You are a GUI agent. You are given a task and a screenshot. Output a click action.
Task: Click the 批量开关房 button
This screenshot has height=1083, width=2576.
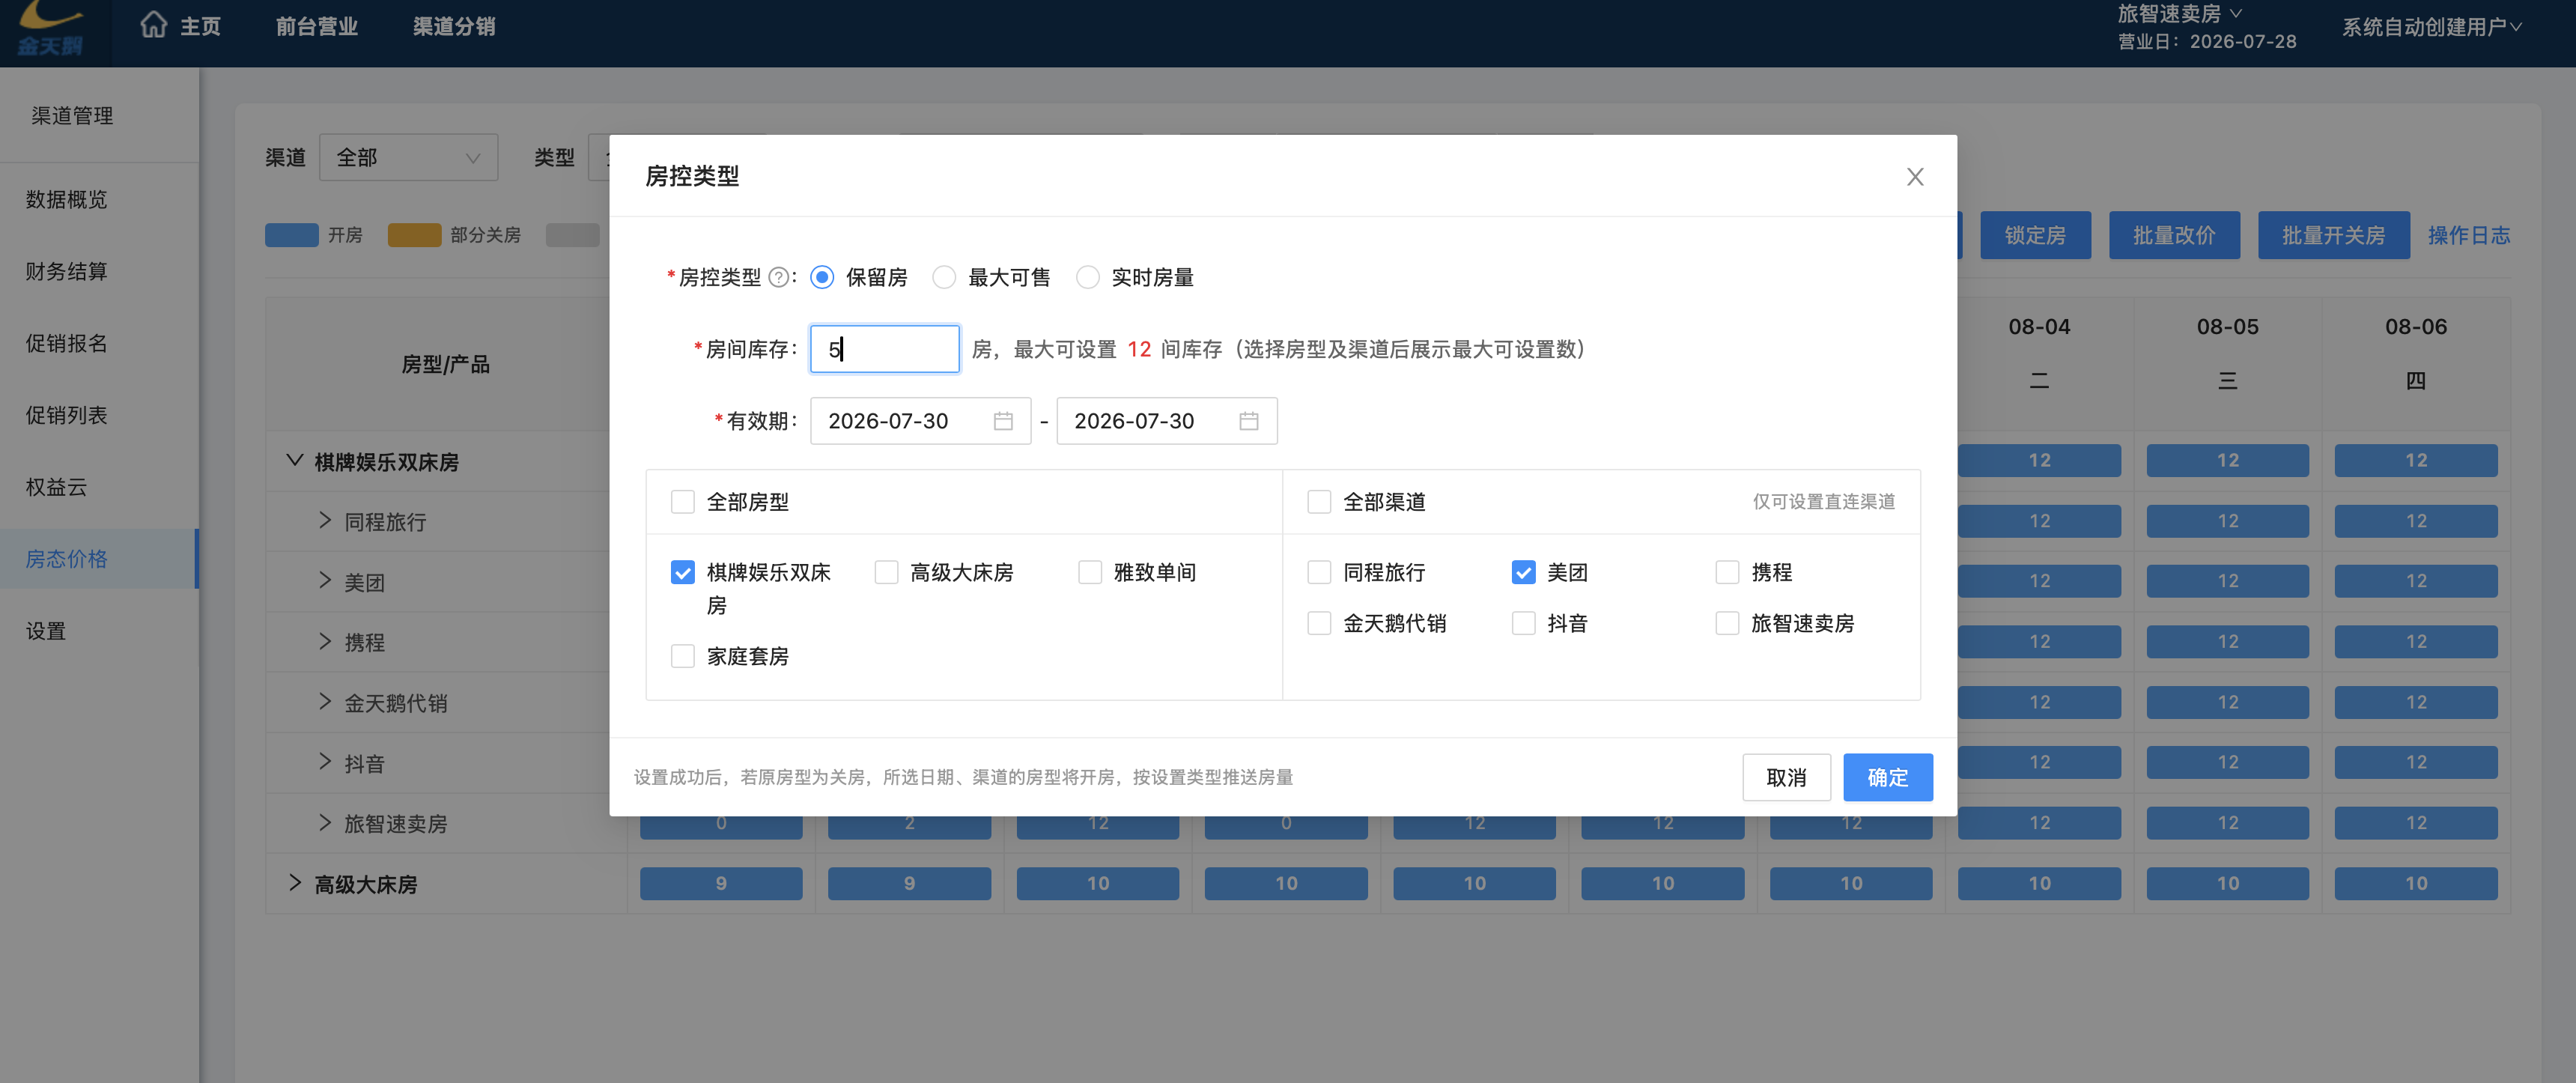pos(2333,236)
